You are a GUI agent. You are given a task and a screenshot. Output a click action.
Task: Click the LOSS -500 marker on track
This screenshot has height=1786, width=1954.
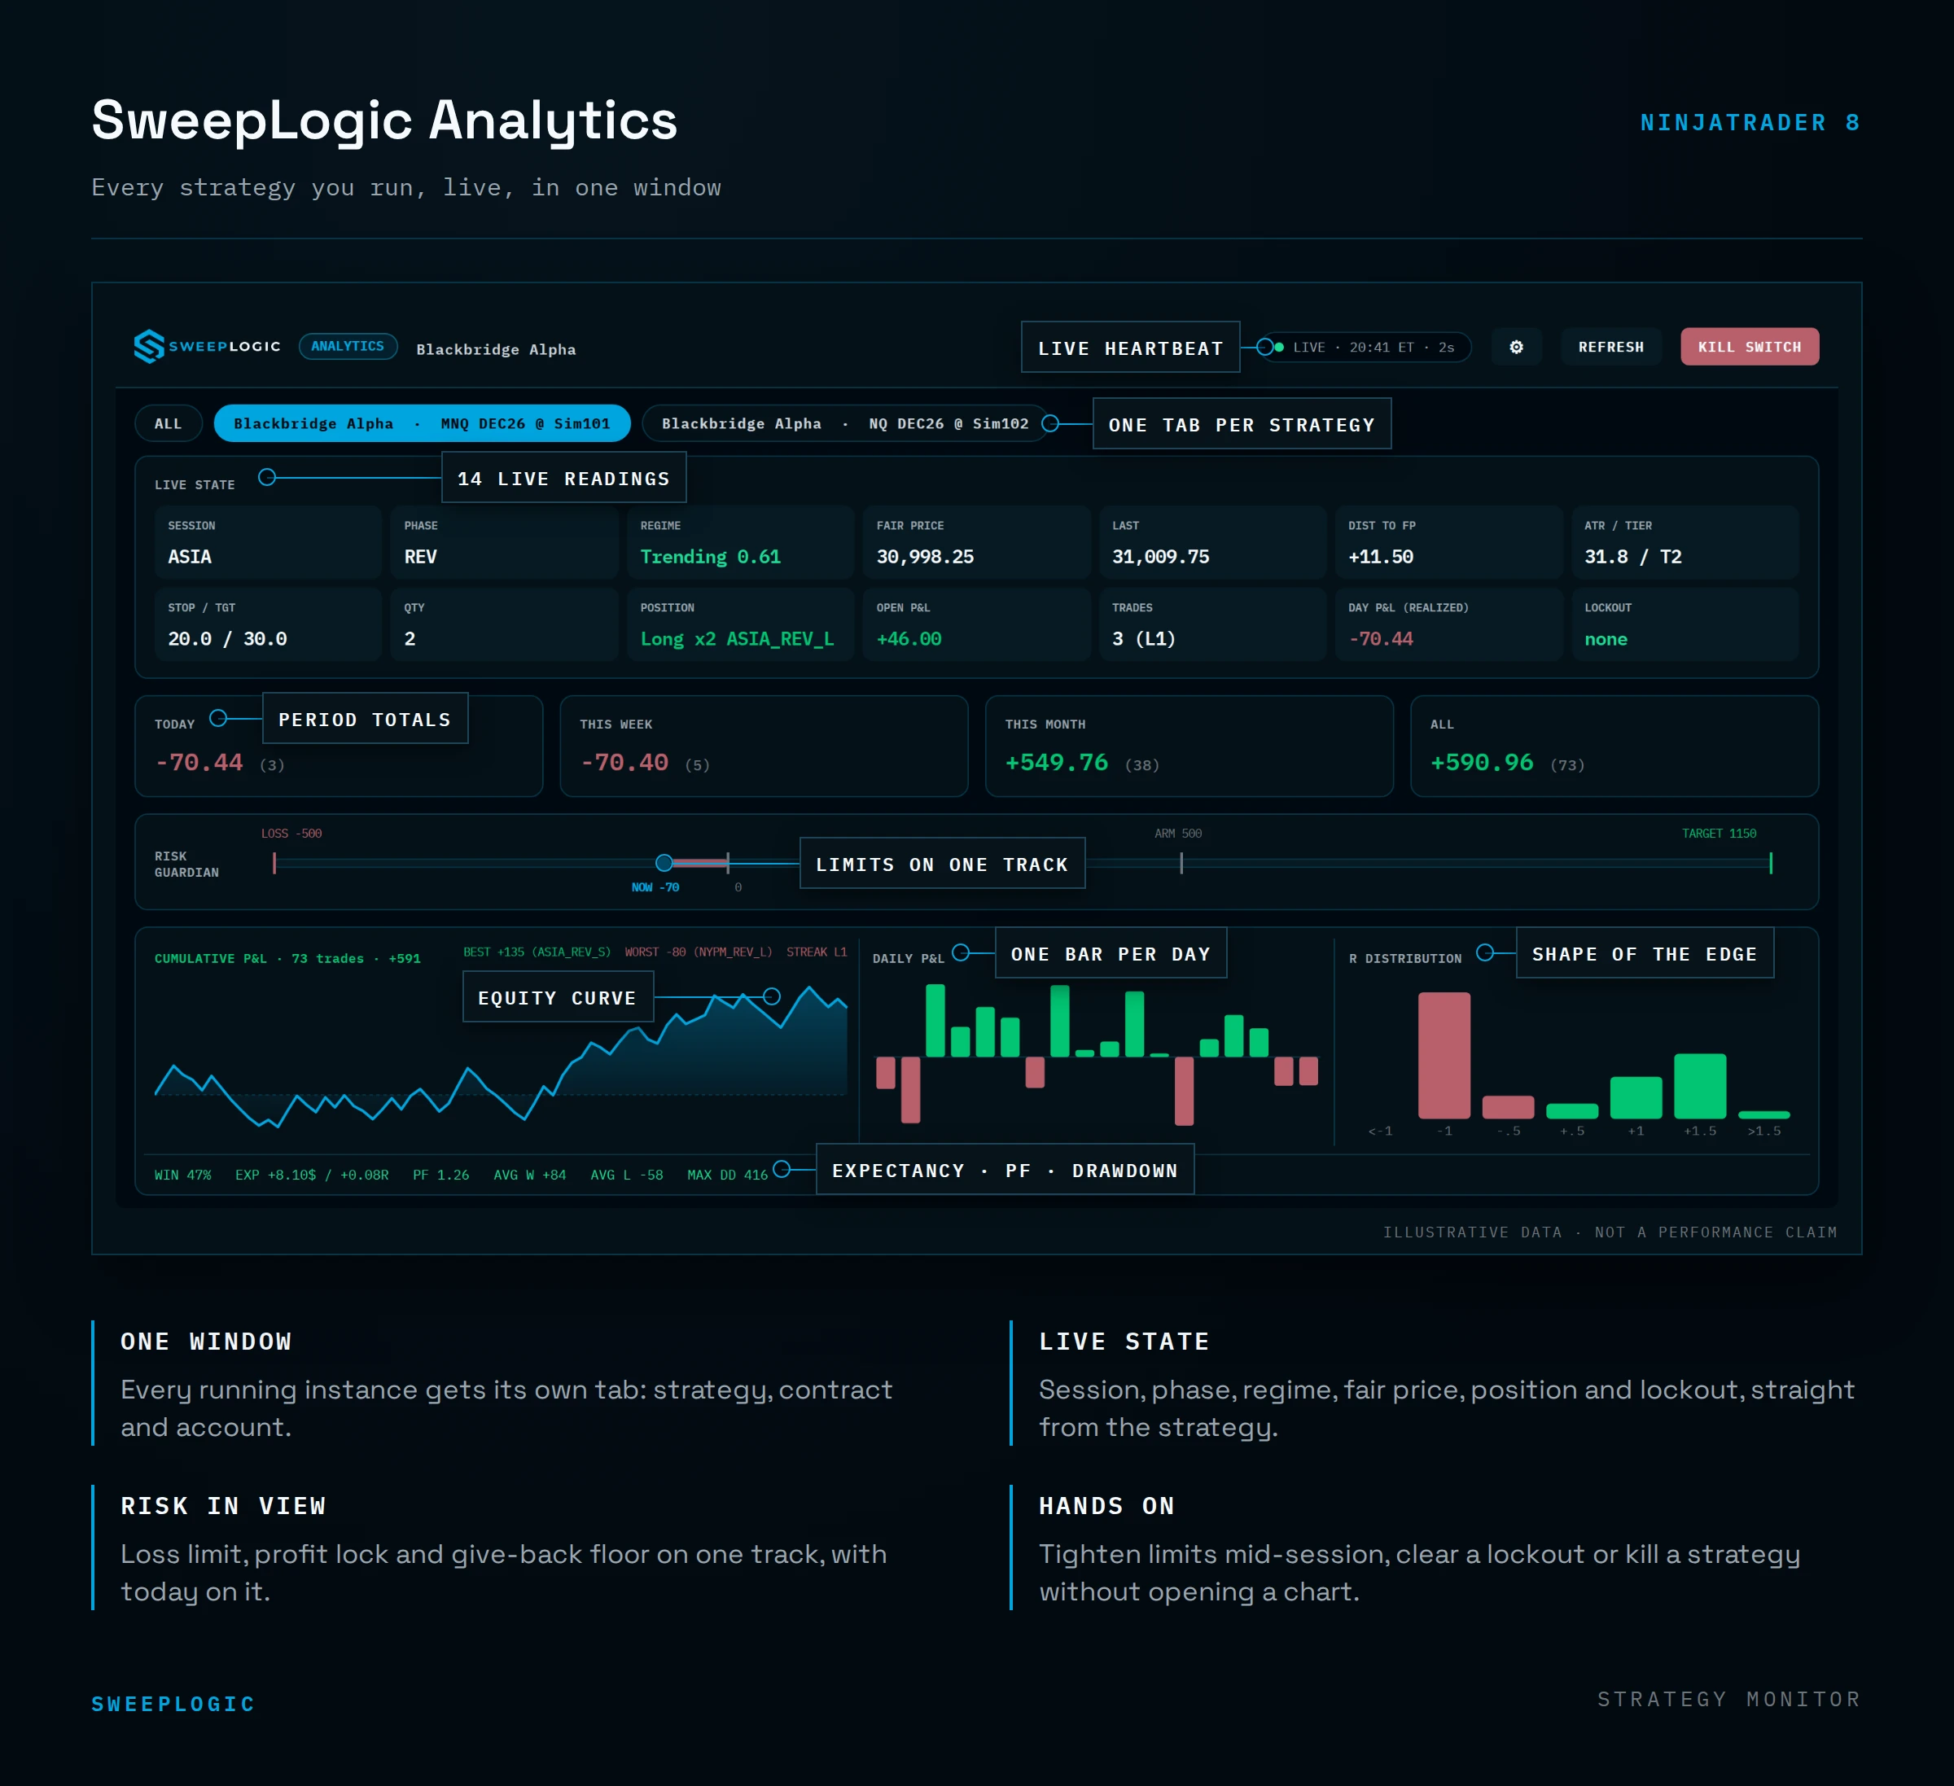[274, 863]
